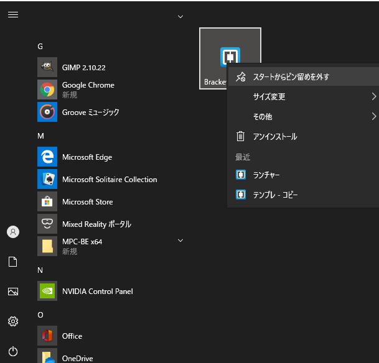Viewport: 379px width, 363px height.
Task: Expand the その他 submenu arrow
Action: pyautogui.click(x=374, y=117)
